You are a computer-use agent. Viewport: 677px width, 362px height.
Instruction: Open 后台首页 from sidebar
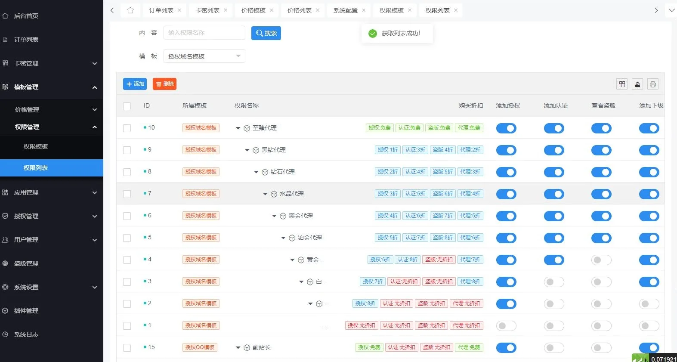(26, 16)
